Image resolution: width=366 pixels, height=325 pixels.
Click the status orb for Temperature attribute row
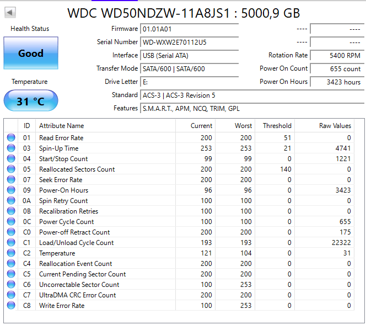[x=11, y=253]
